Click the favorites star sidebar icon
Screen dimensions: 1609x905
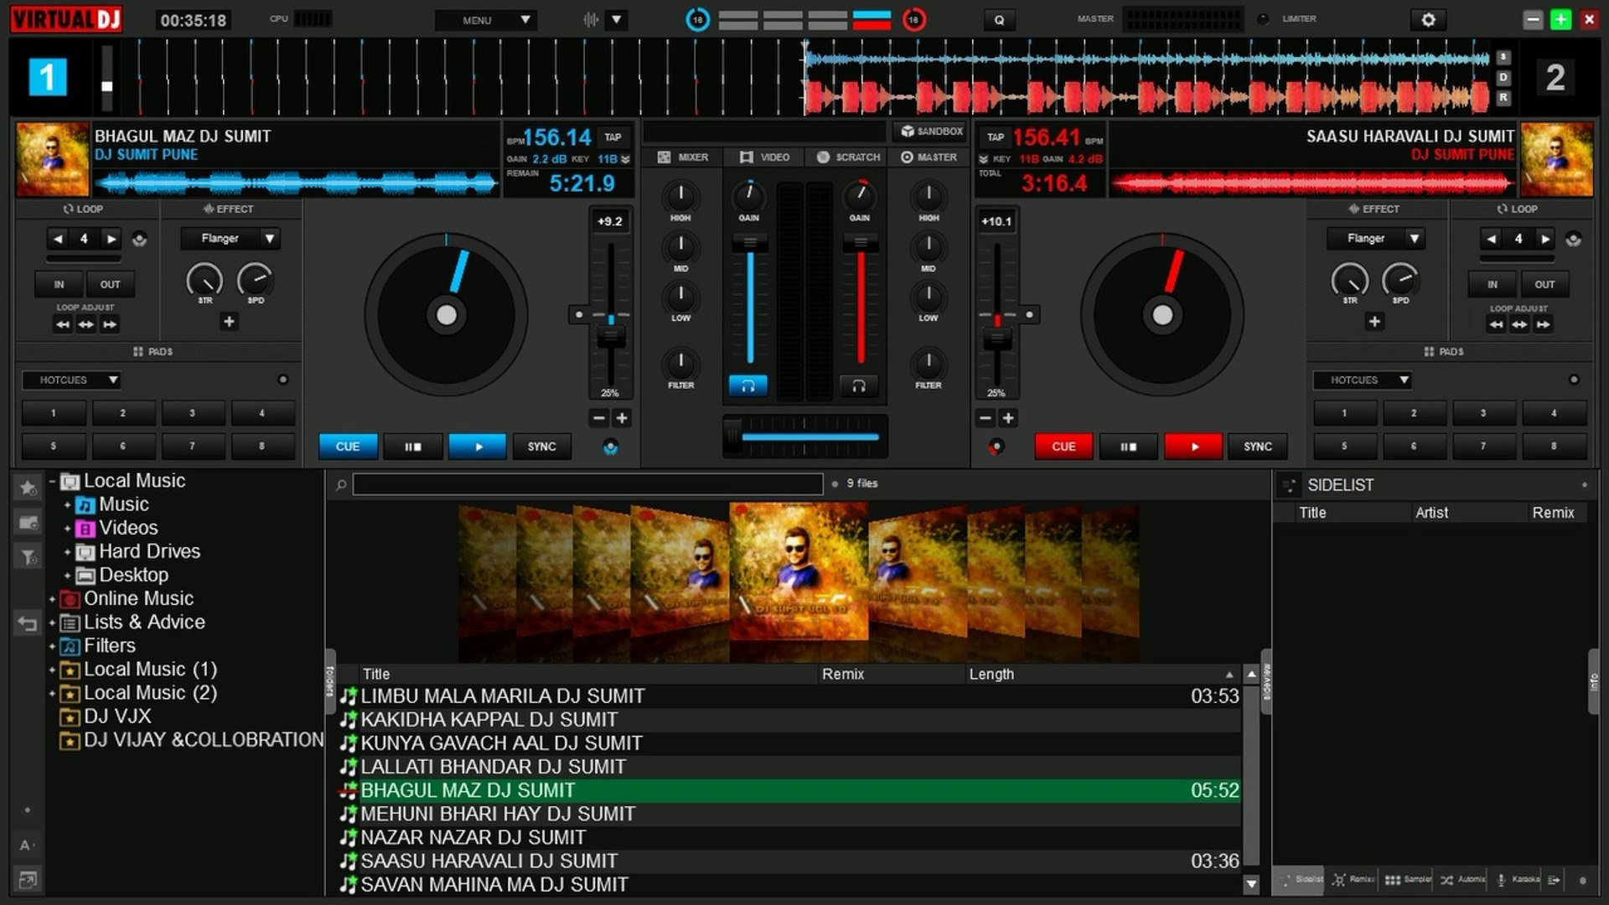(x=28, y=488)
